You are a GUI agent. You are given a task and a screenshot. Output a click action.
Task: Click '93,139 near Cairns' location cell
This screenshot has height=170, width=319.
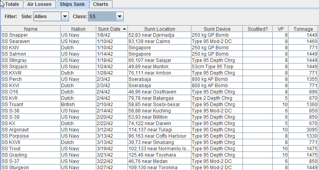pyautogui.click(x=160, y=41)
